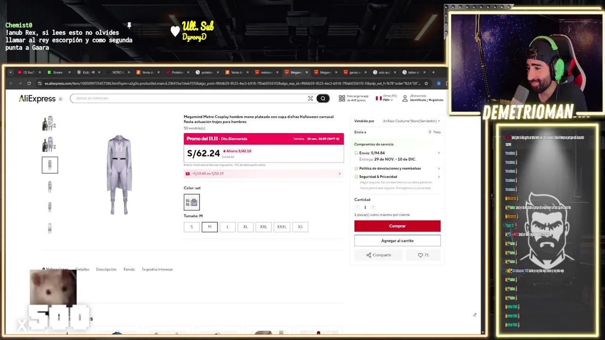This screenshot has height=340, width=605.
Task: Open the PEN currency language dropdown
Action: click(387, 98)
